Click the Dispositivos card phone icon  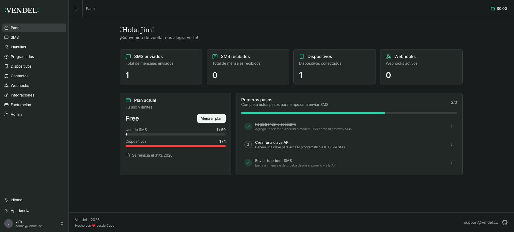[x=302, y=56]
